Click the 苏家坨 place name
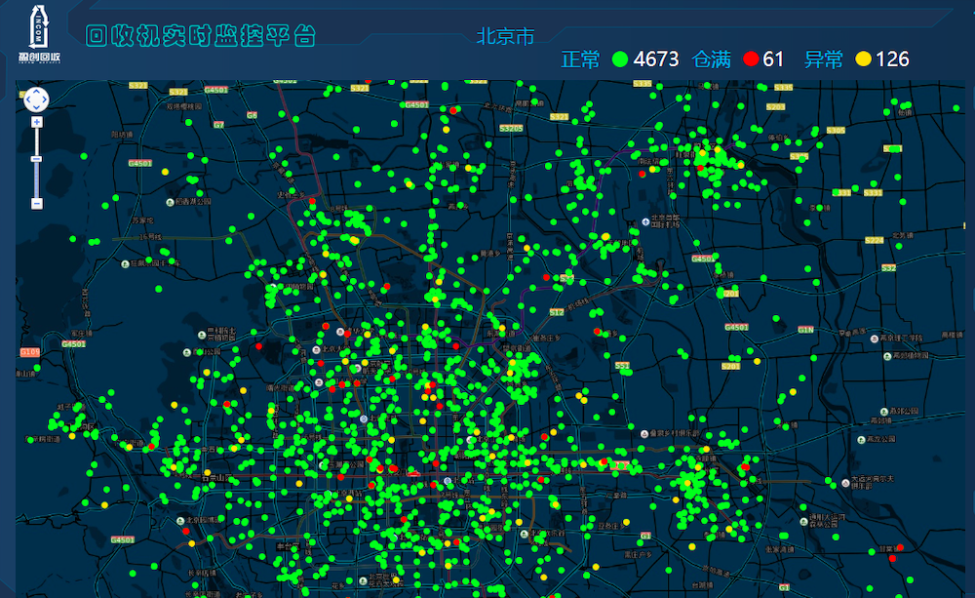Viewport: 975px width, 598px height. (142, 220)
